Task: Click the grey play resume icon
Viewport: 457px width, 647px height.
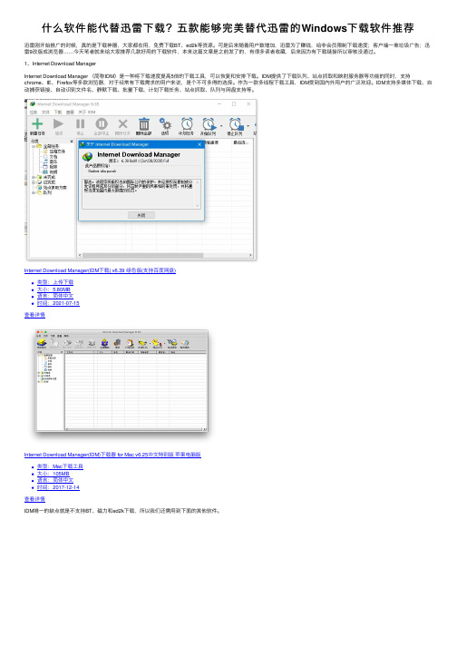Action: (x=59, y=123)
